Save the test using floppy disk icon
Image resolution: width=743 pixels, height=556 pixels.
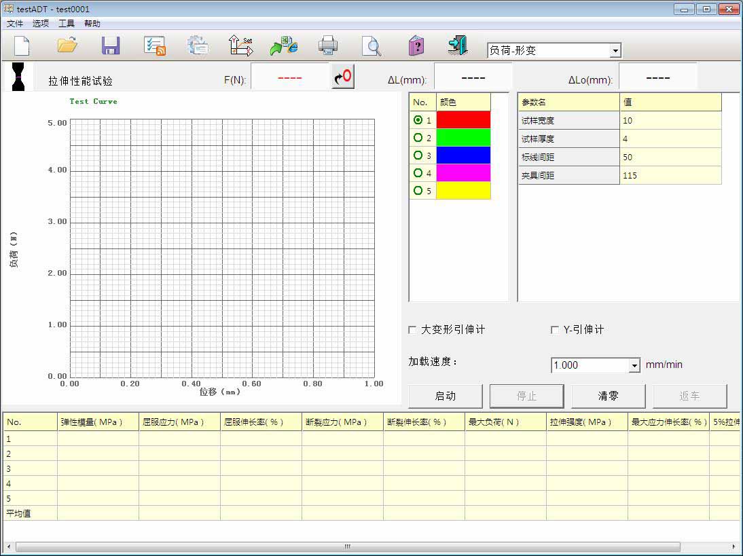coord(111,45)
